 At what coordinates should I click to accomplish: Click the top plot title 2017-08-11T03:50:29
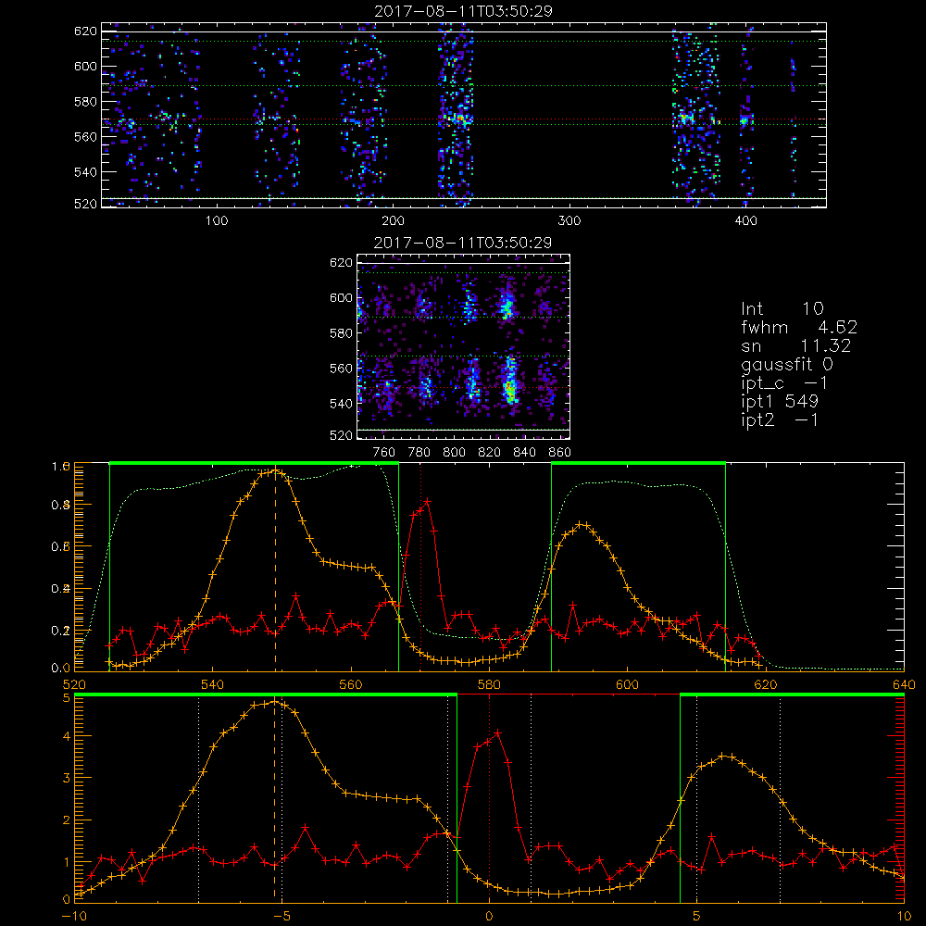coord(463,11)
